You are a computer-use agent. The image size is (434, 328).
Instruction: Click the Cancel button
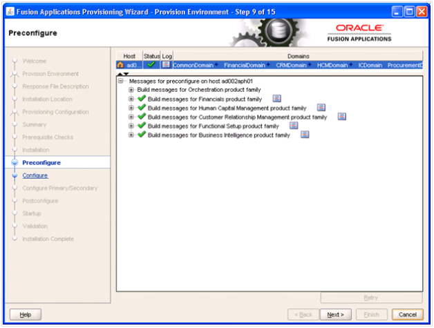[x=408, y=314]
